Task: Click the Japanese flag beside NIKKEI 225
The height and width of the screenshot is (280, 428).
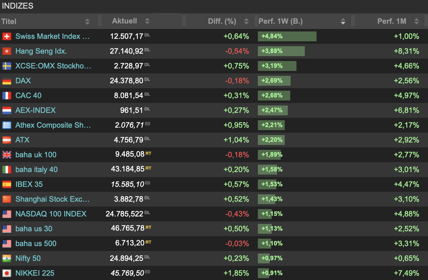Action: [x=7, y=273]
